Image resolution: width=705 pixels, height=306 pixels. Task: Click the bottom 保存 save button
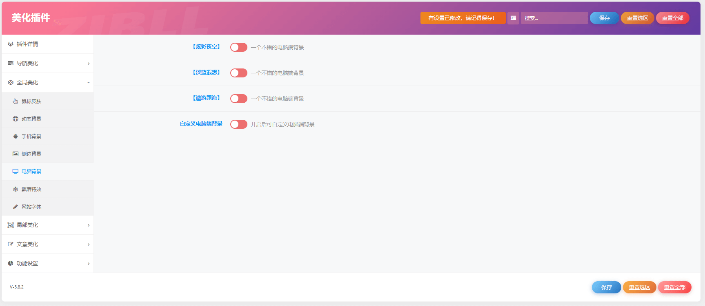607,287
